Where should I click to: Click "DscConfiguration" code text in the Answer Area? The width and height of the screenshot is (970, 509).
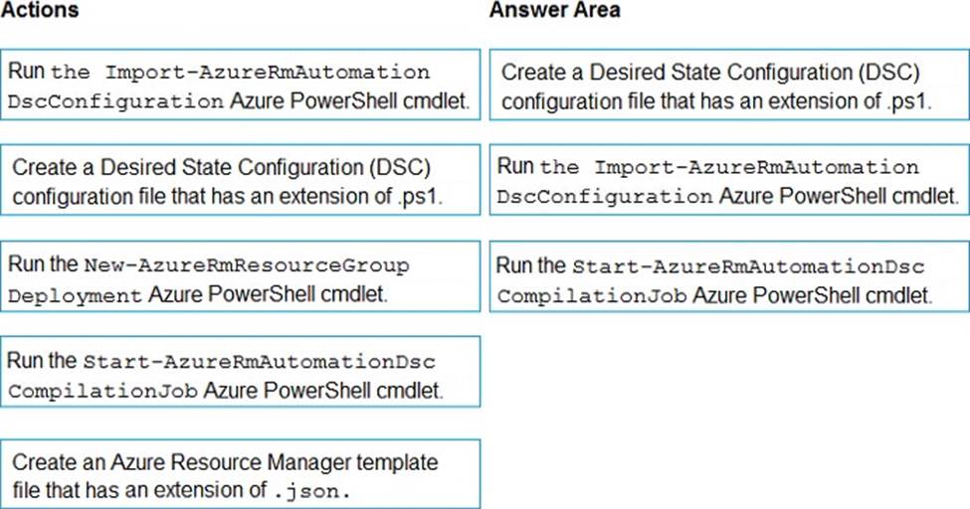[604, 198]
